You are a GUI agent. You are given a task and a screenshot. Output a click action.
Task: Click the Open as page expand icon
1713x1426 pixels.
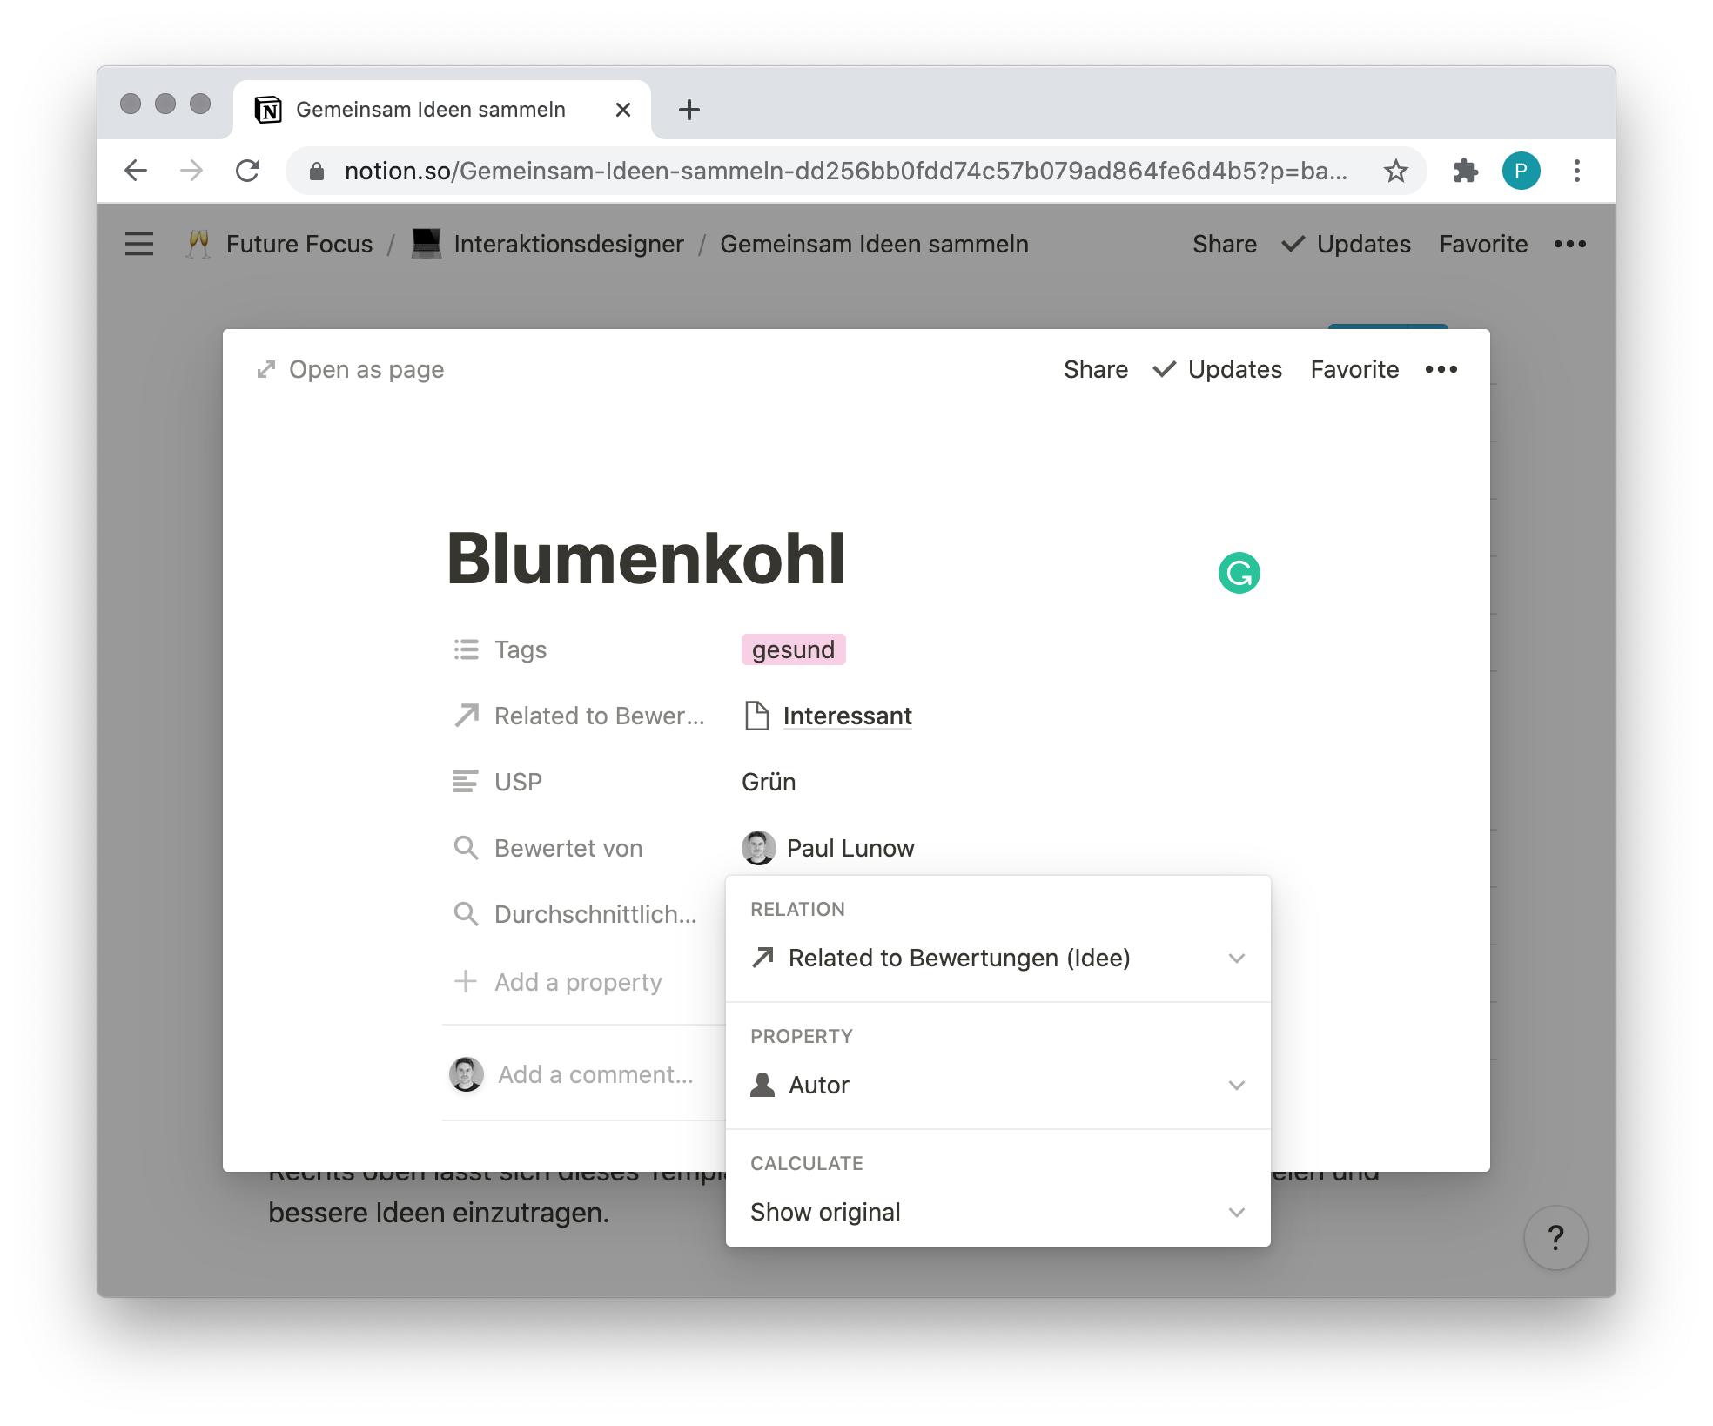266,370
